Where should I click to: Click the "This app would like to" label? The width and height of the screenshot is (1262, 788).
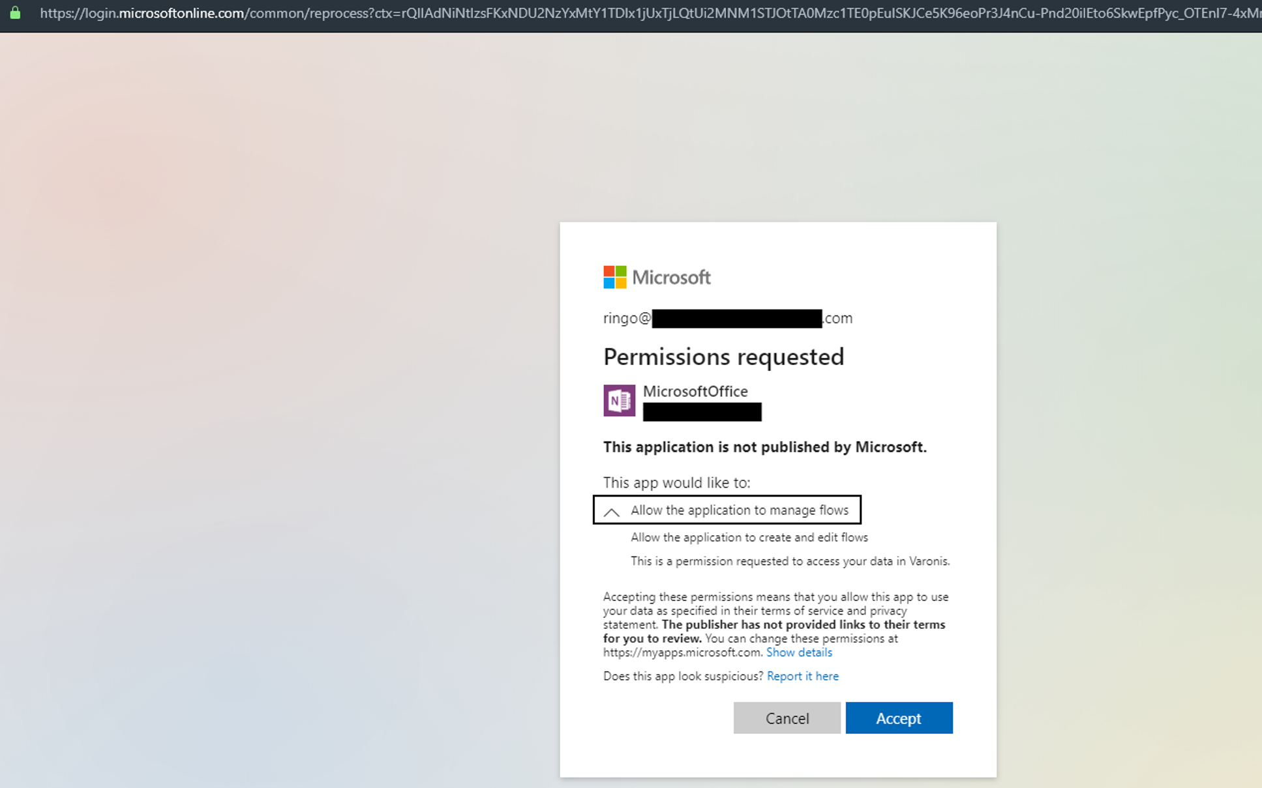676,483
